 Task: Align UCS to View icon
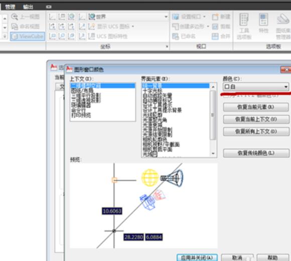point(52,36)
